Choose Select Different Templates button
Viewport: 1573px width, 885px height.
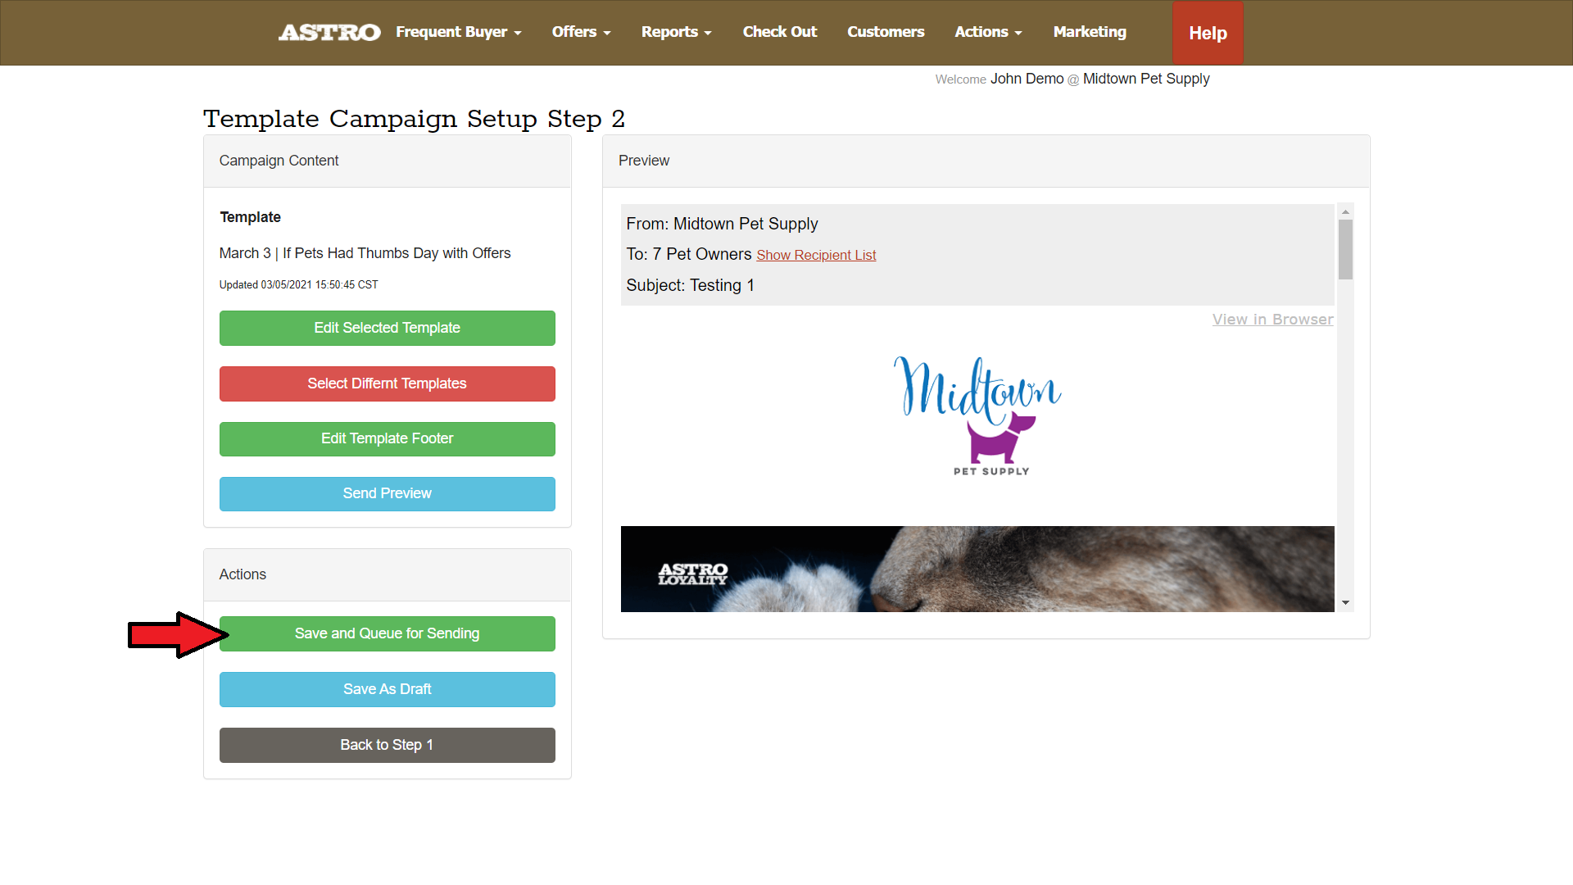(x=387, y=383)
